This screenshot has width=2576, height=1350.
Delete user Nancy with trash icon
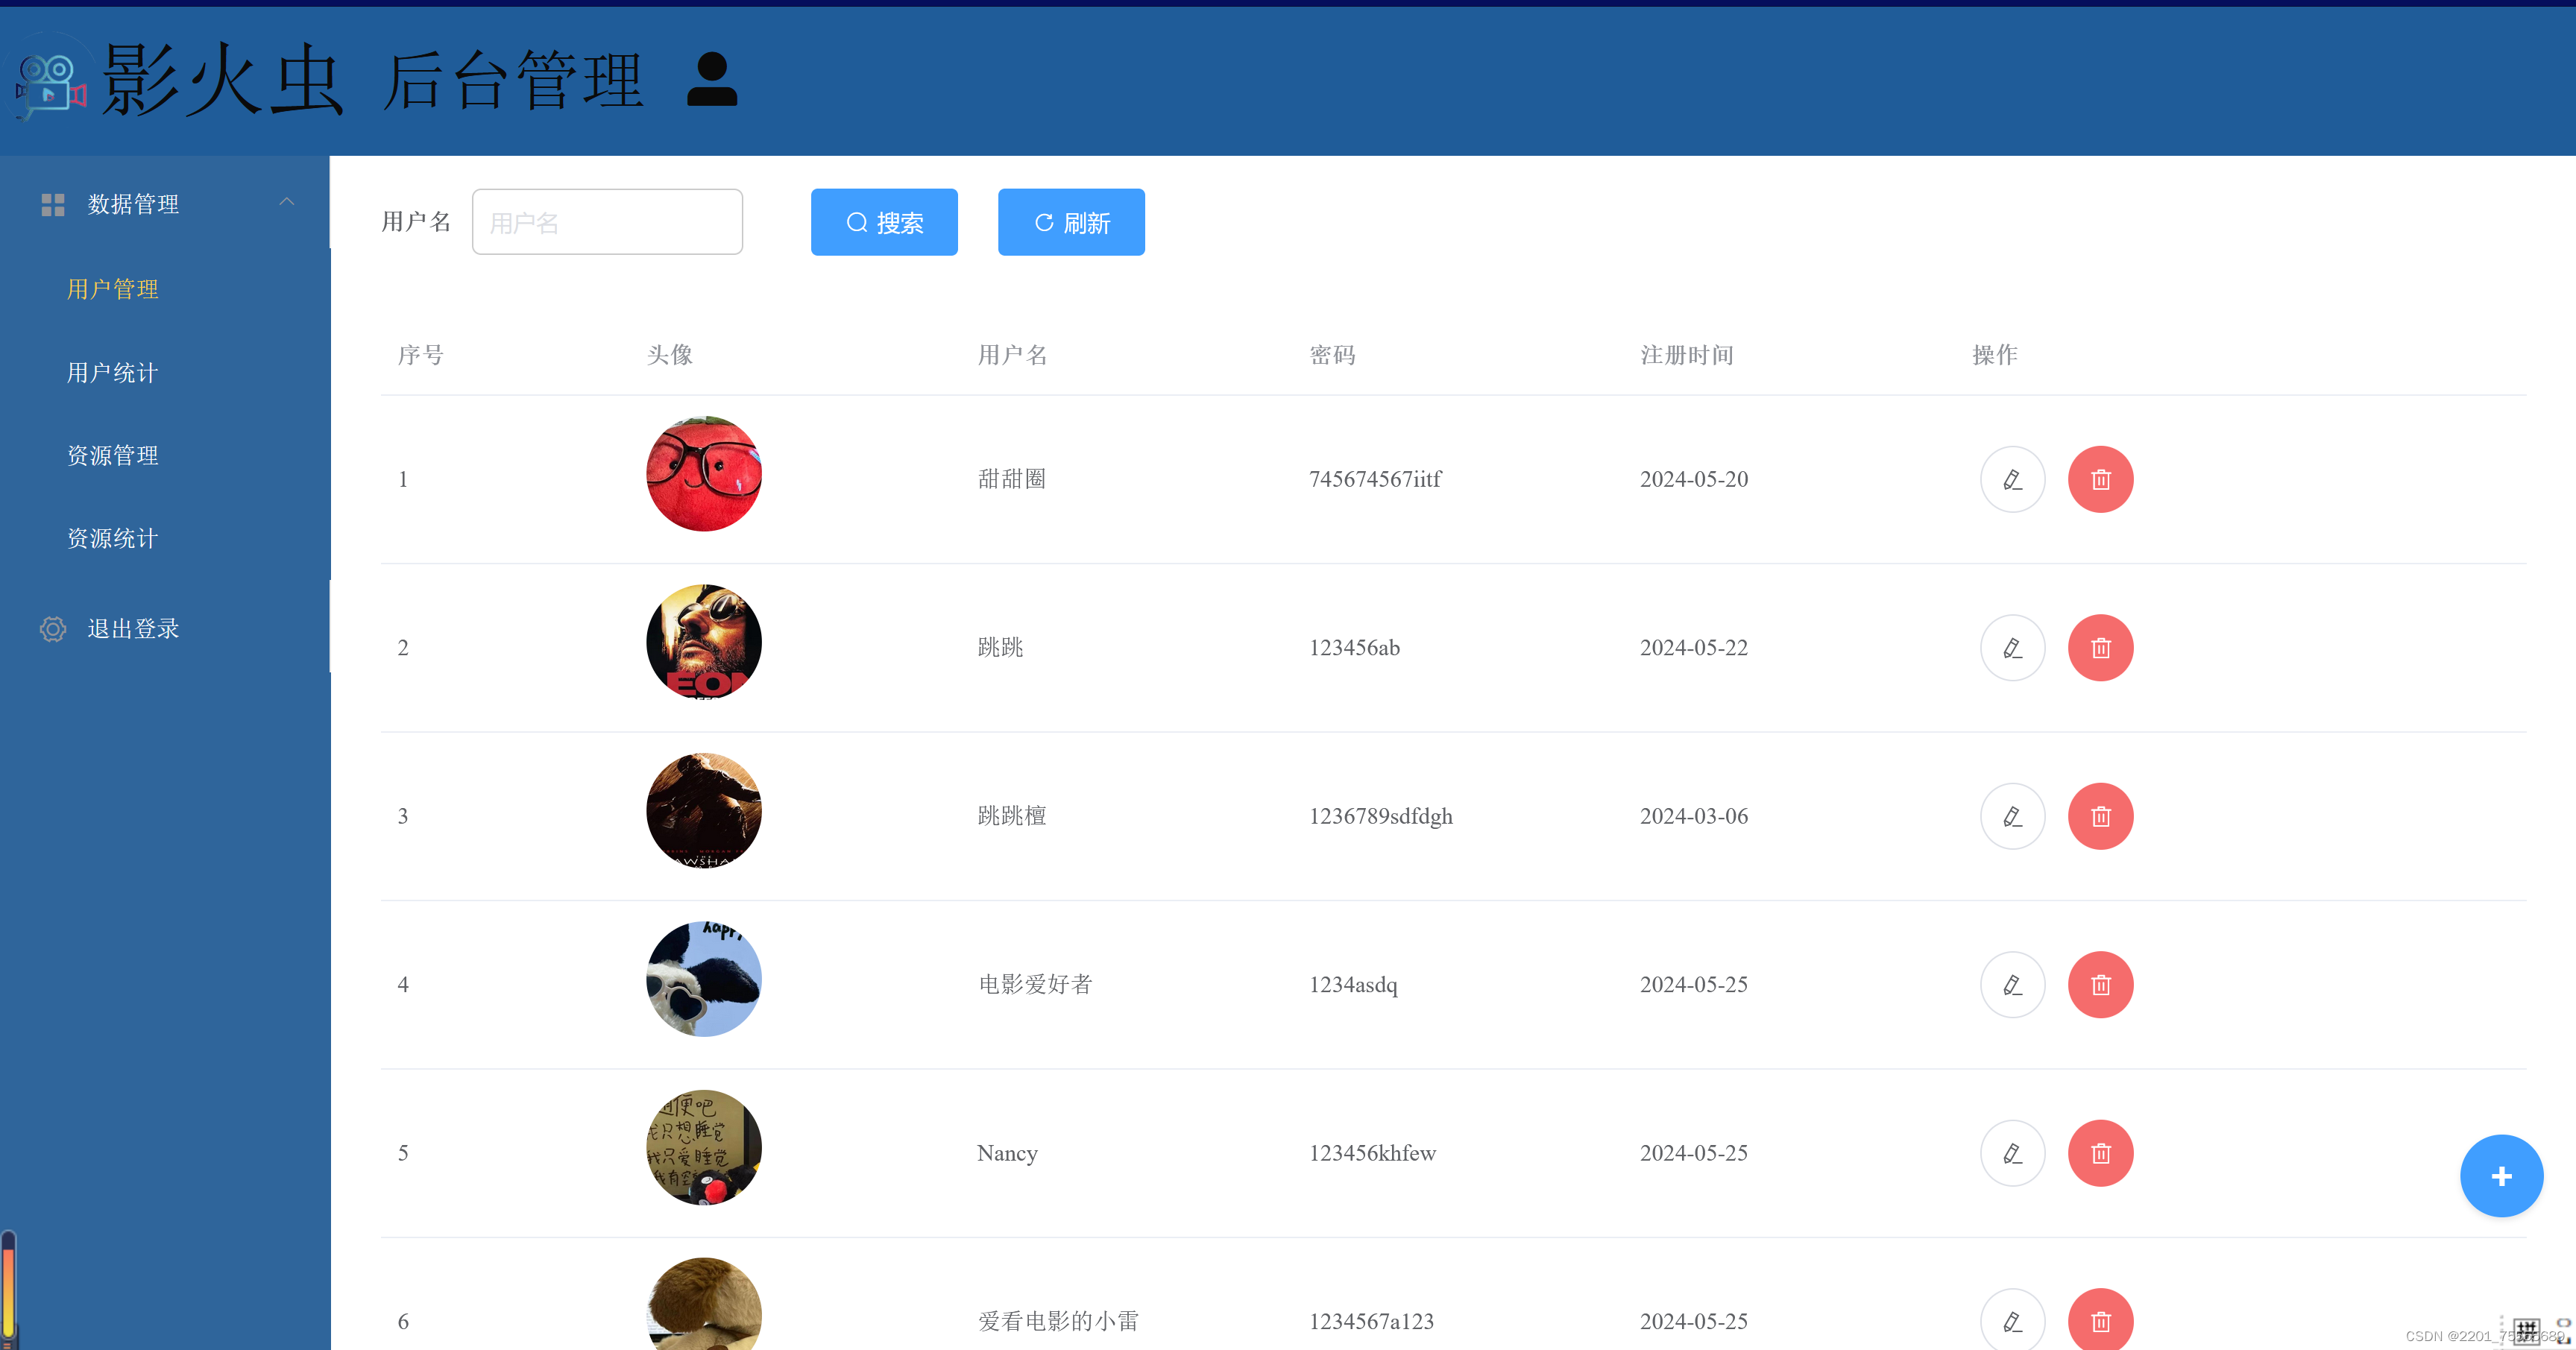coord(2101,1154)
